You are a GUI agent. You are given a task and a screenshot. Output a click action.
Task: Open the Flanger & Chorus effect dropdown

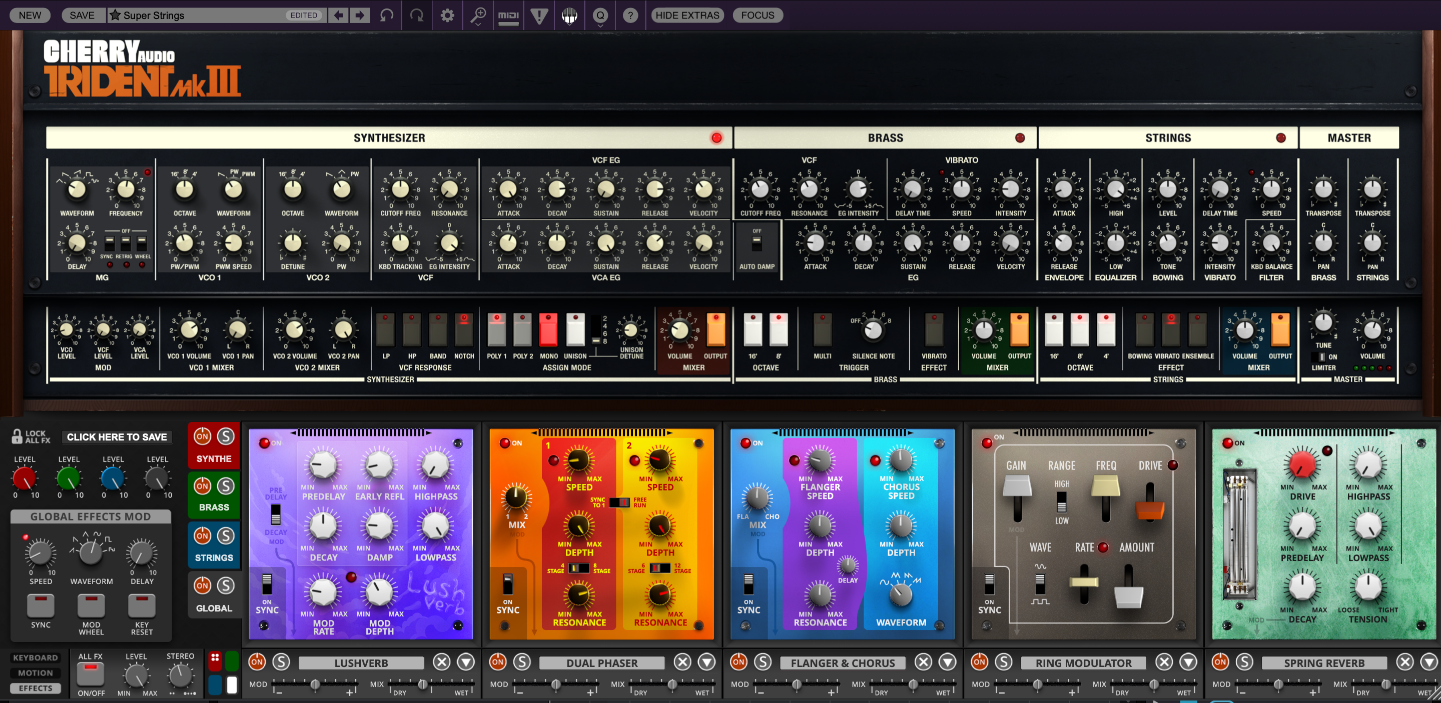[x=947, y=662]
